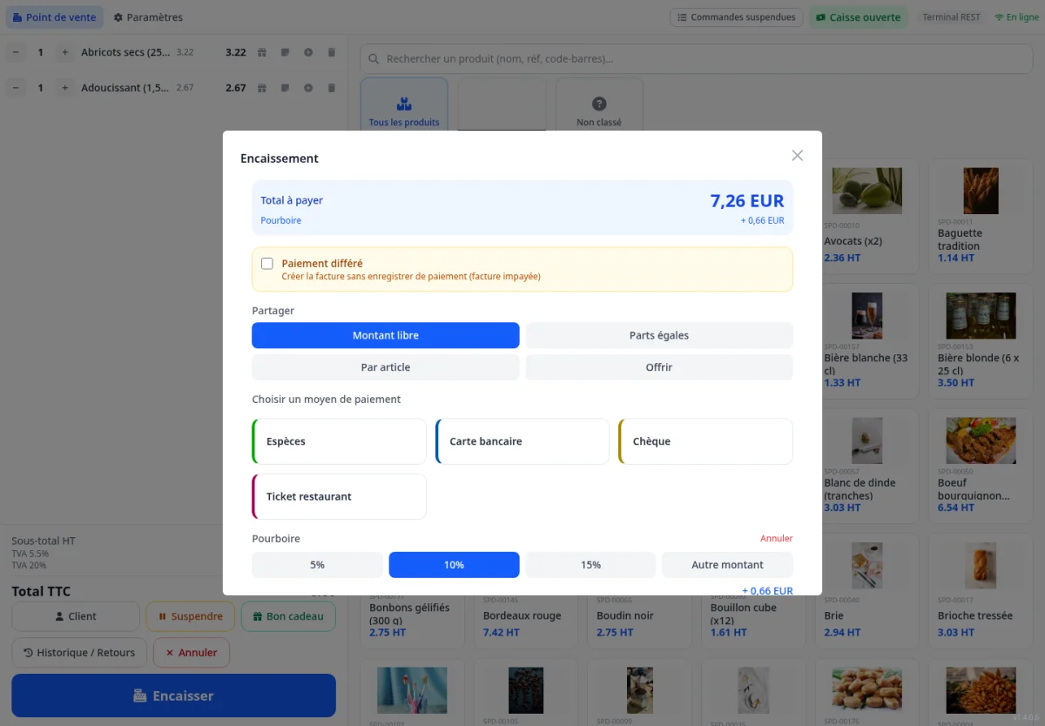This screenshot has height=726, width=1045.
Task: Click the Client button in the cart panel
Action: click(76, 616)
